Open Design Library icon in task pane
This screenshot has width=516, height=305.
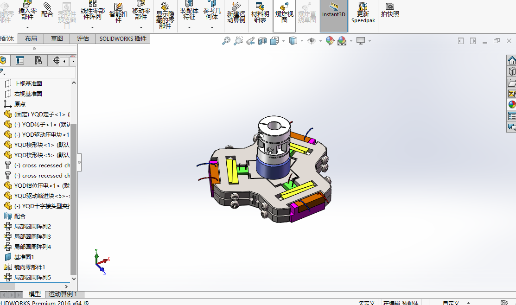[x=511, y=71]
